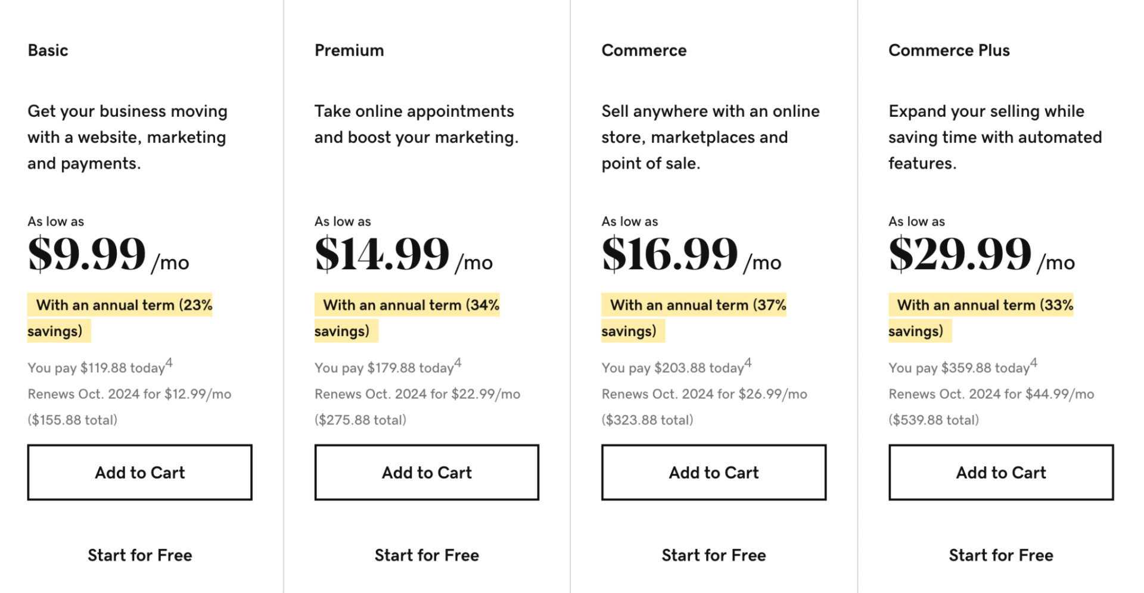Select the Commerce plan heading

pyautogui.click(x=644, y=50)
